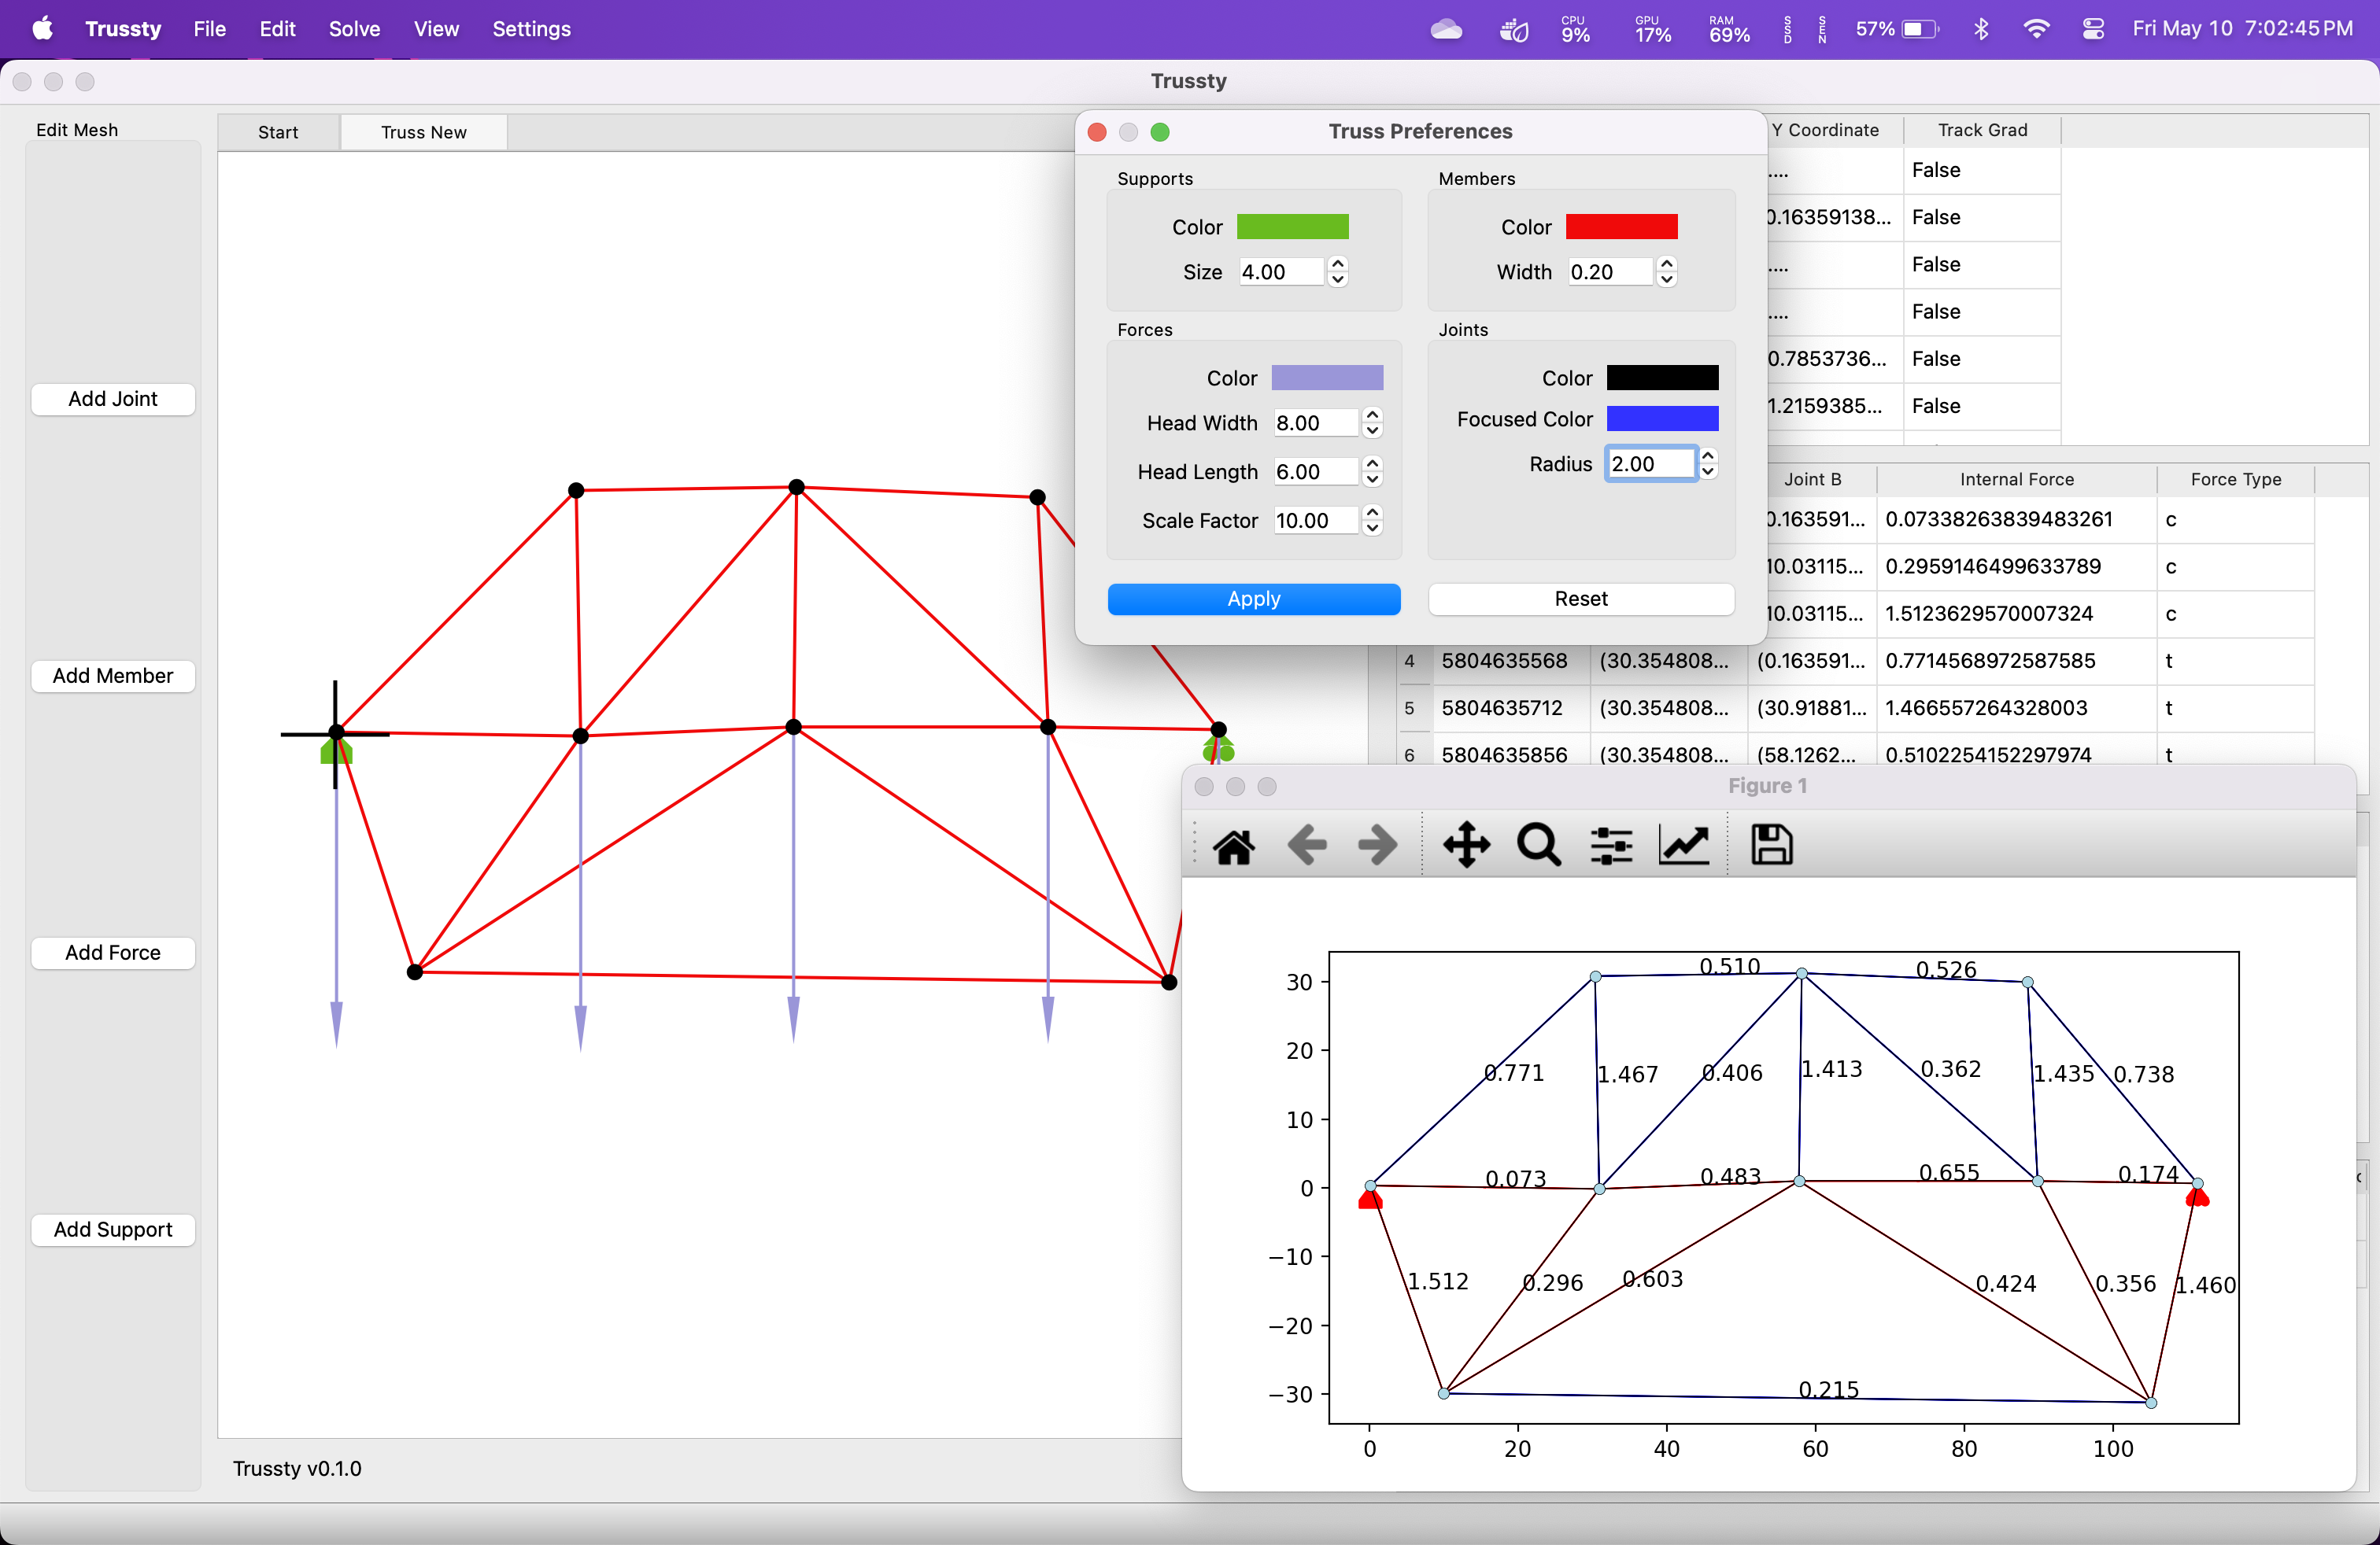Click the Internal Force column header

pyautogui.click(x=2016, y=480)
